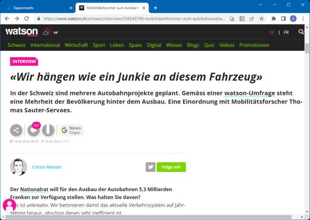310x220 pixels.
Task: Click the updated timestamp 16.06.2023, 11:11
Action: tap(57, 141)
